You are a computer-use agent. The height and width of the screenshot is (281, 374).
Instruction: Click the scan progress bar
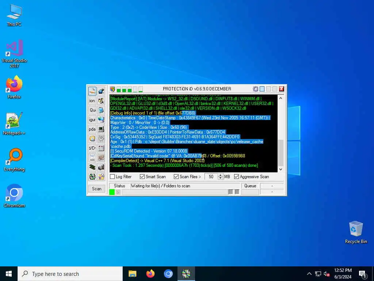coord(175,192)
